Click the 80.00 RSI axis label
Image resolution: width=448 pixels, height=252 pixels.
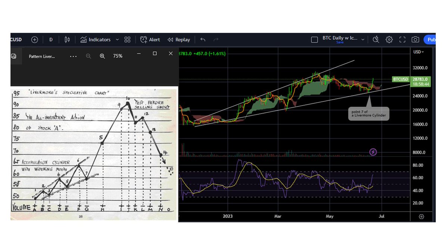[x=418, y=165]
